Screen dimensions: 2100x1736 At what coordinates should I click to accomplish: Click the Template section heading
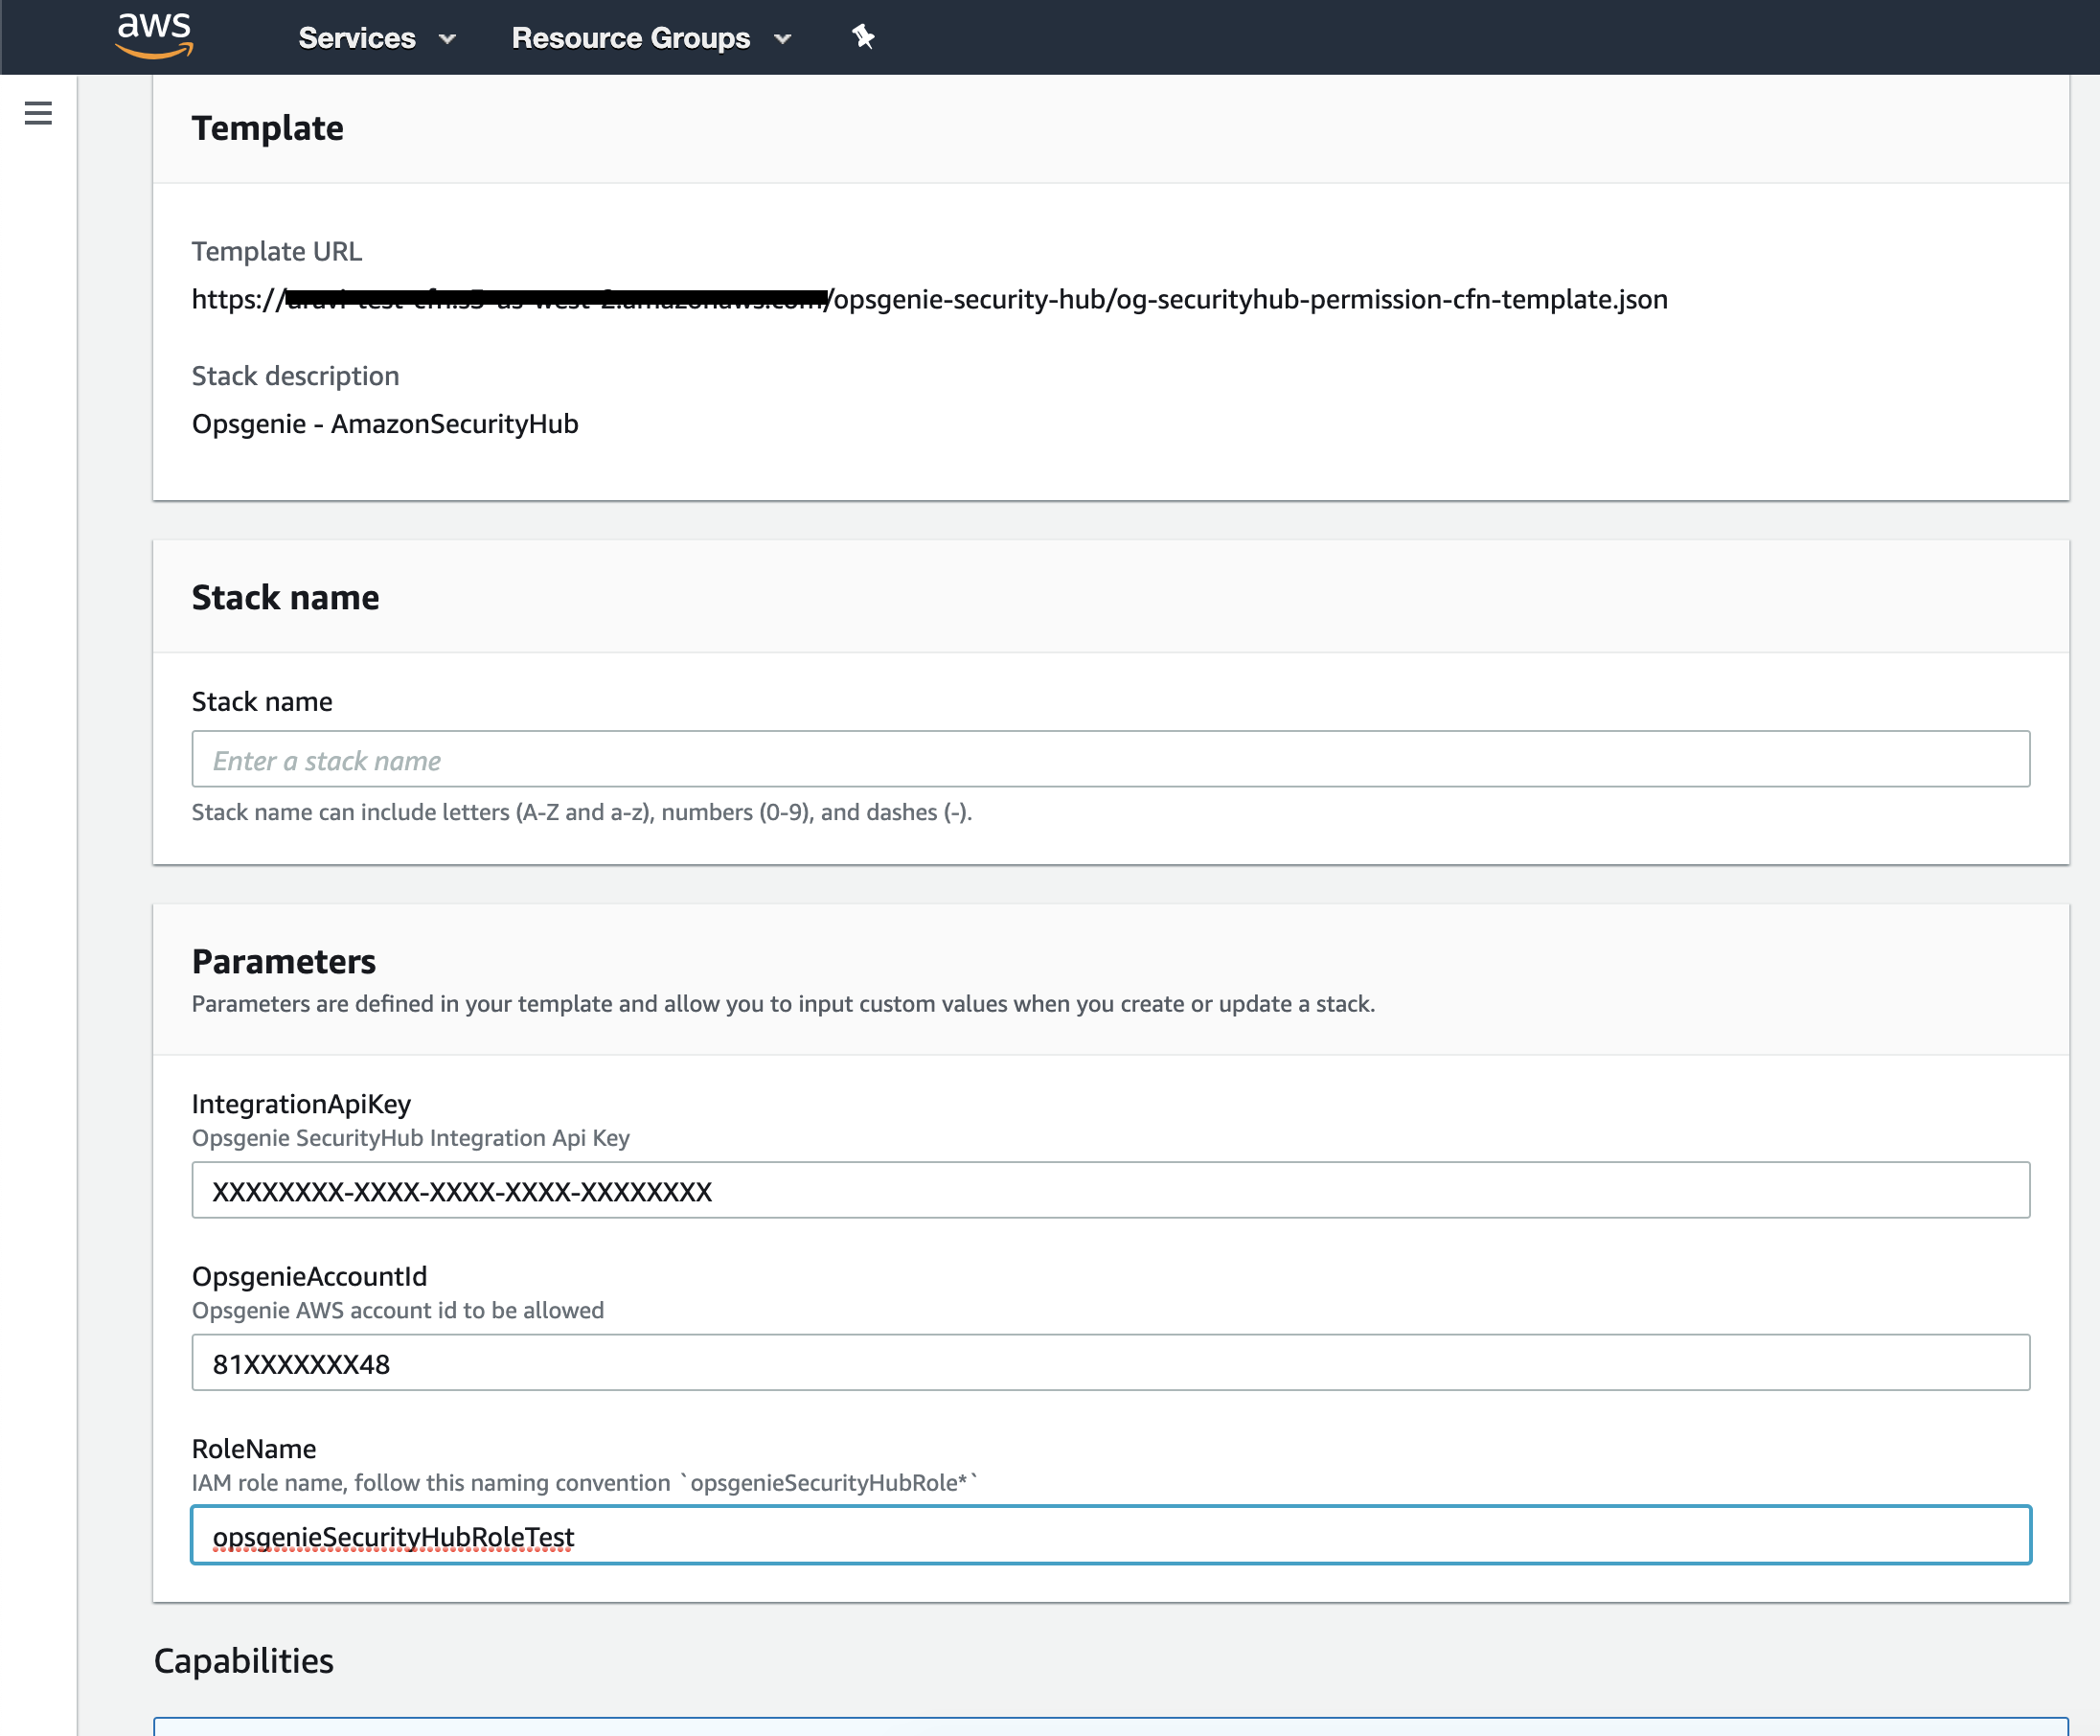coord(268,128)
